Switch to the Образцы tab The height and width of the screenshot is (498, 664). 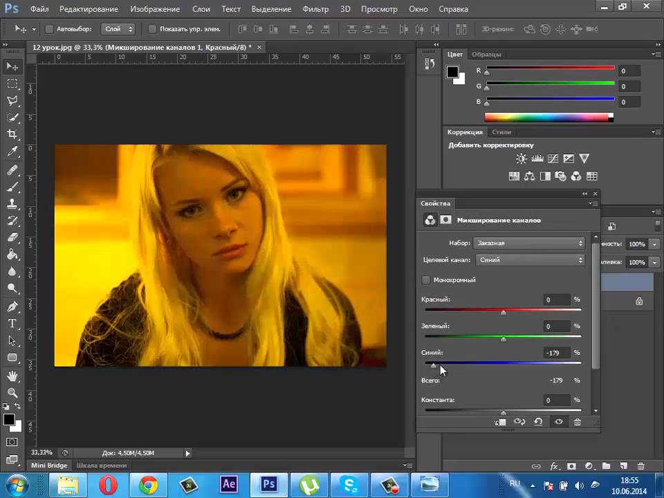(x=487, y=54)
